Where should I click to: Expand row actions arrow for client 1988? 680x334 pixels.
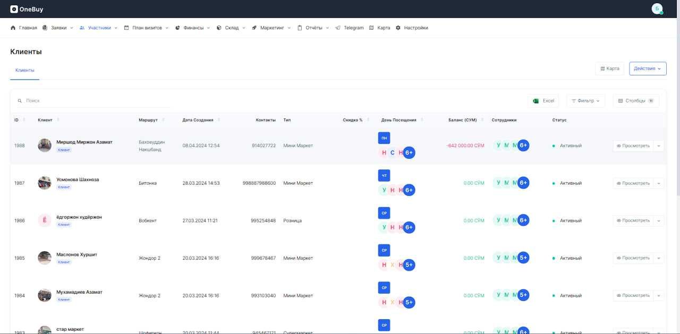click(x=659, y=145)
